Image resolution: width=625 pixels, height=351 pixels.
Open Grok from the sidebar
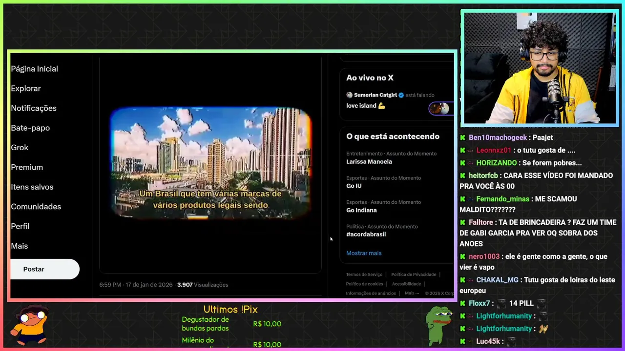tap(20, 148)
